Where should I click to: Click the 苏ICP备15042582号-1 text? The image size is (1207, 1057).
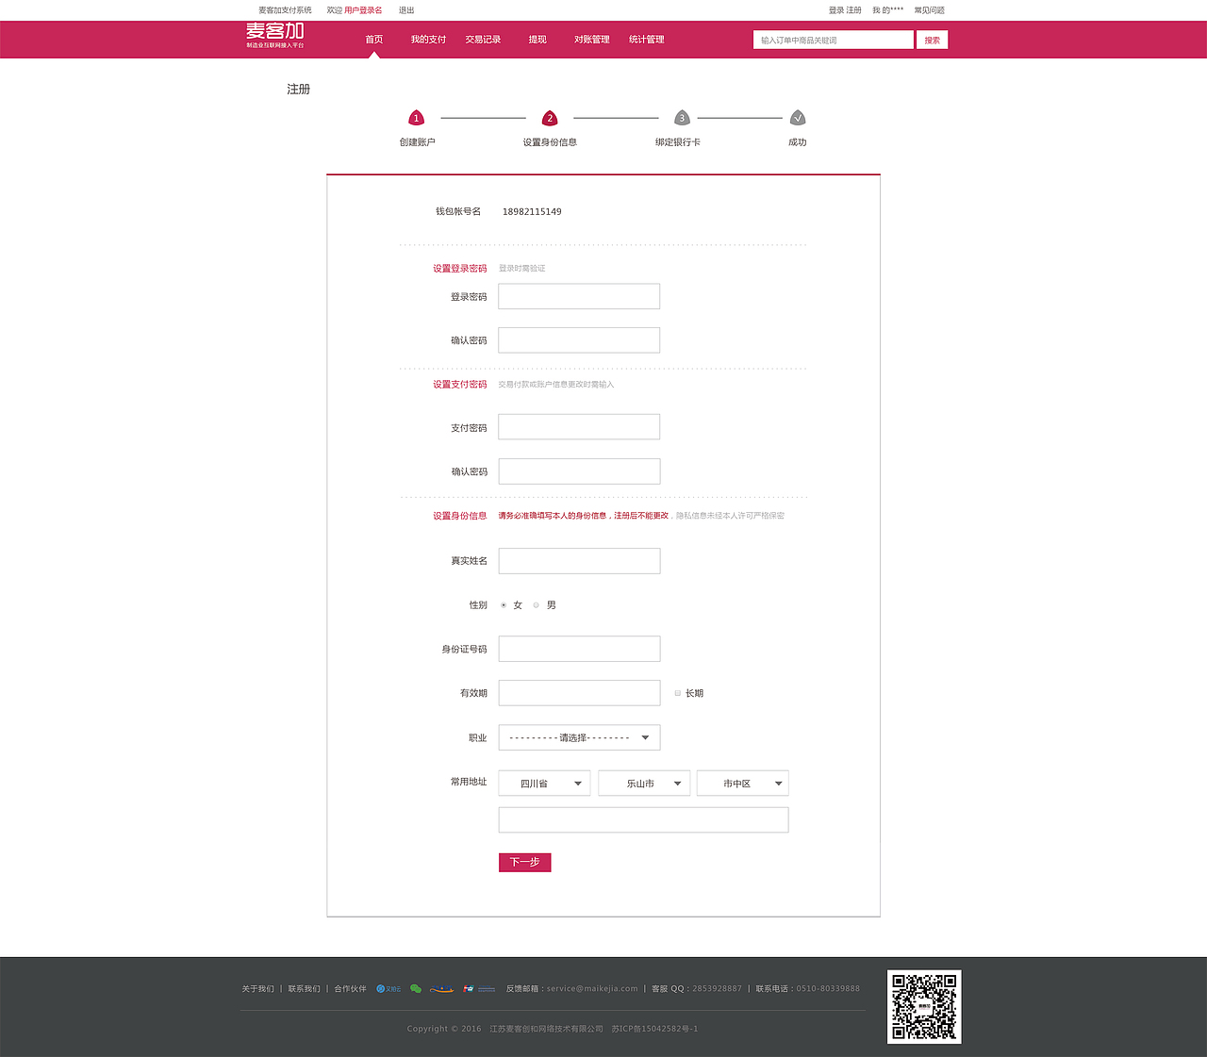[654, 1029]
